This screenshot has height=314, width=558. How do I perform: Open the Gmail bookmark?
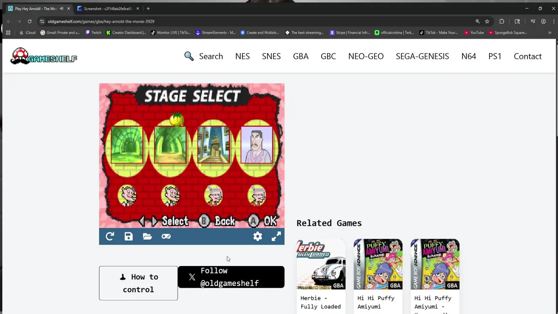click(60, 33)
